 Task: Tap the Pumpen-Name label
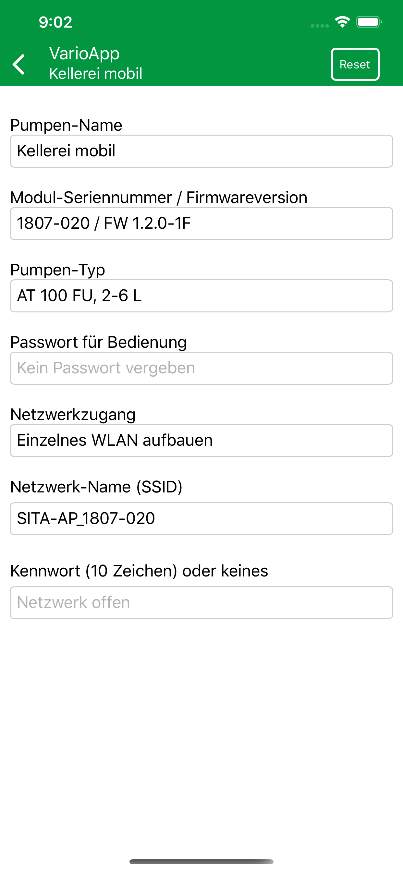pos(66,125)
